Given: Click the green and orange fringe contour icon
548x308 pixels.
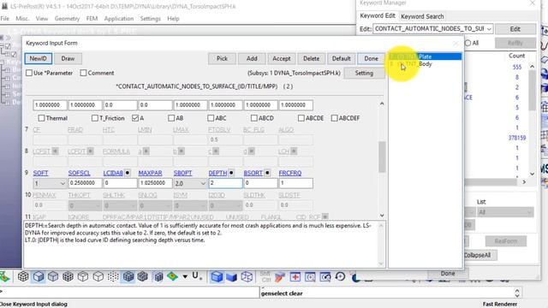Looking at the screenshot, I should (172, 276).
